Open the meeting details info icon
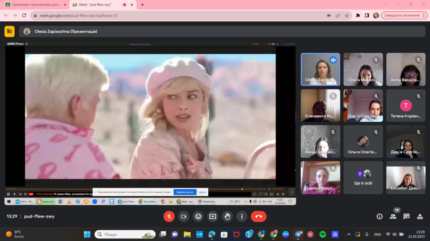Viewport: 430px width, 241px height. tap(380, 216)
